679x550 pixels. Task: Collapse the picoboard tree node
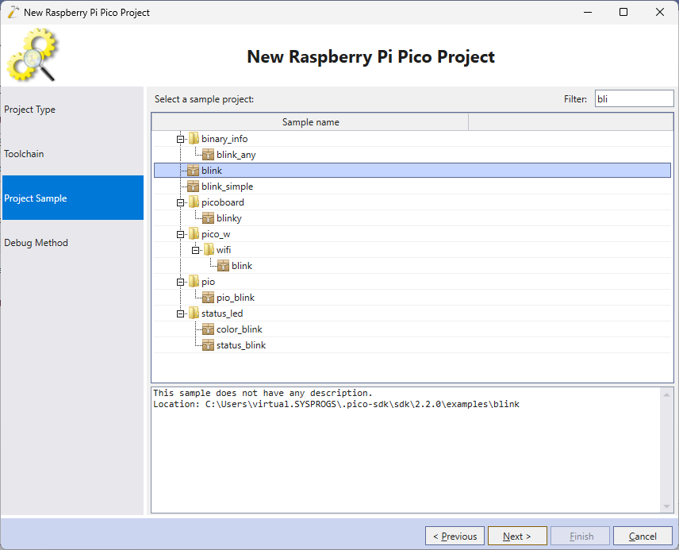[181, 202]
